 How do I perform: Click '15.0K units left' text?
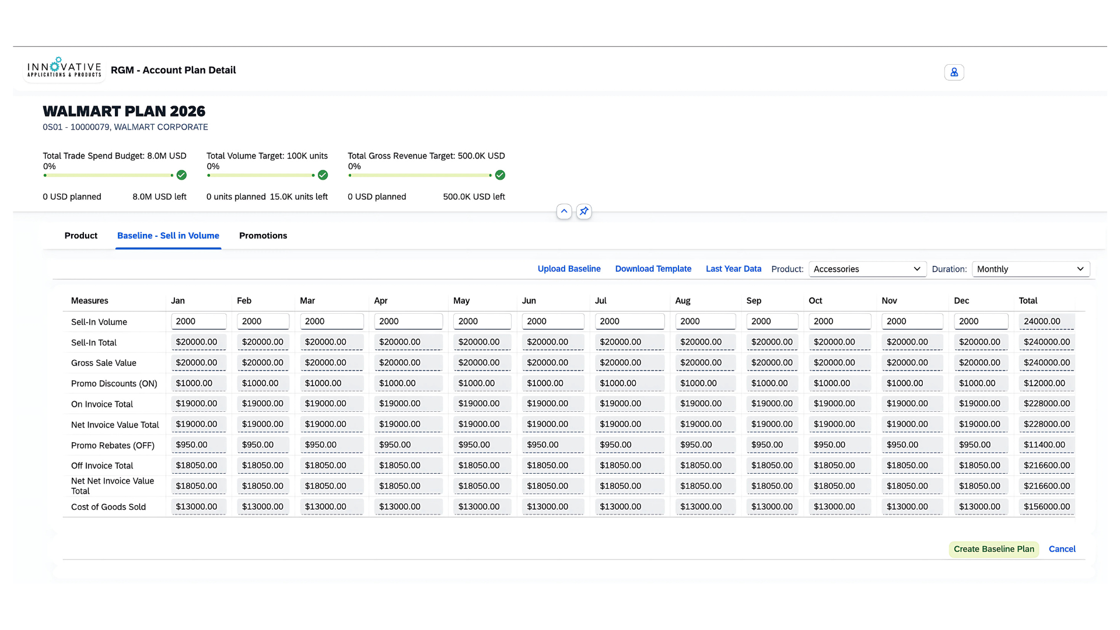coord(298,197)
